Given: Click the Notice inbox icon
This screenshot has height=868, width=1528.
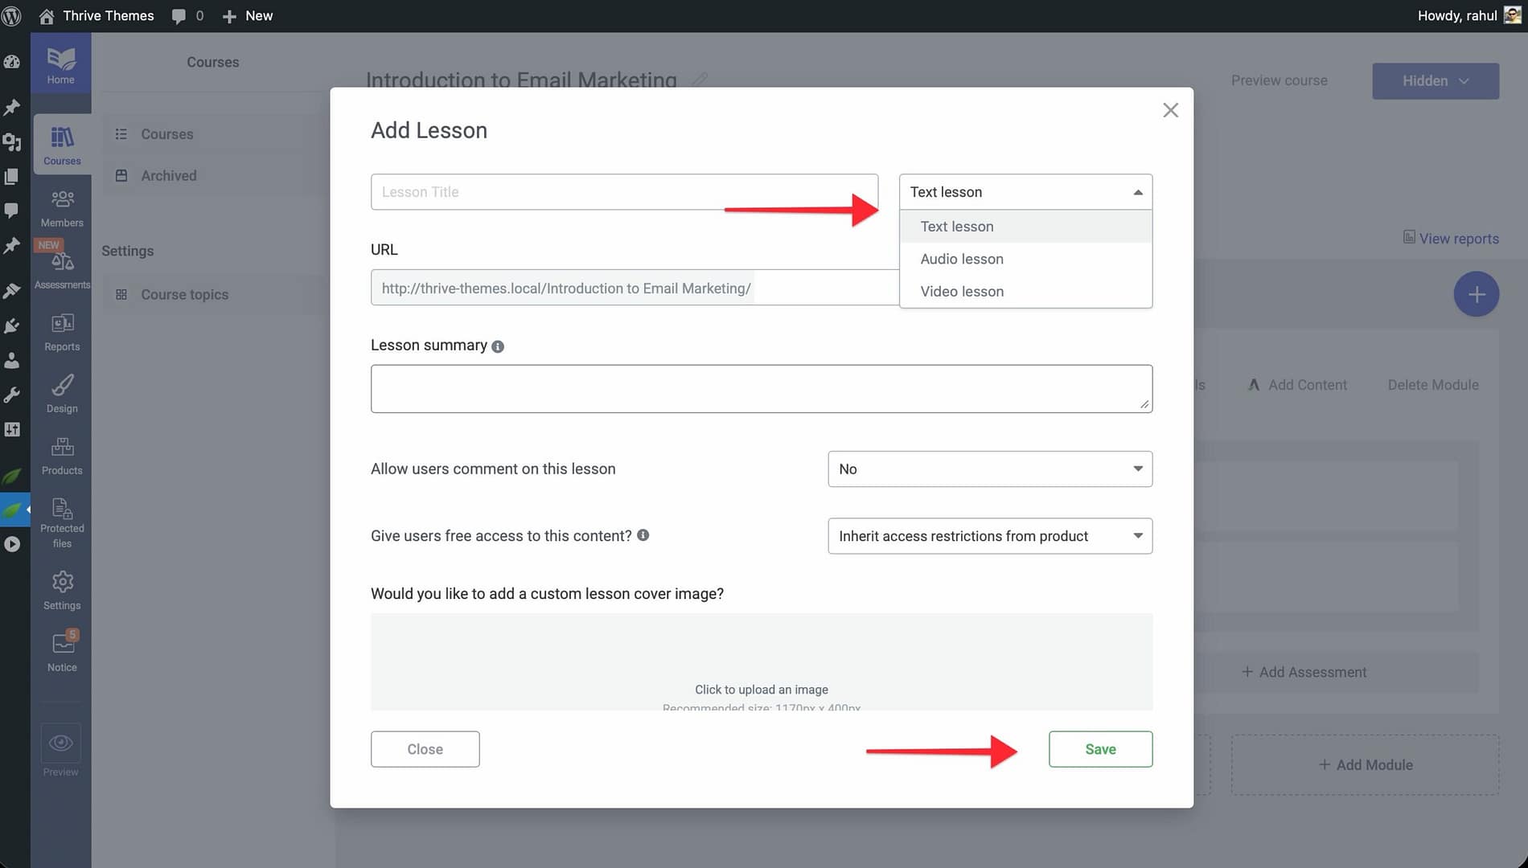Looking at the screenshot, I should (62, 644).
